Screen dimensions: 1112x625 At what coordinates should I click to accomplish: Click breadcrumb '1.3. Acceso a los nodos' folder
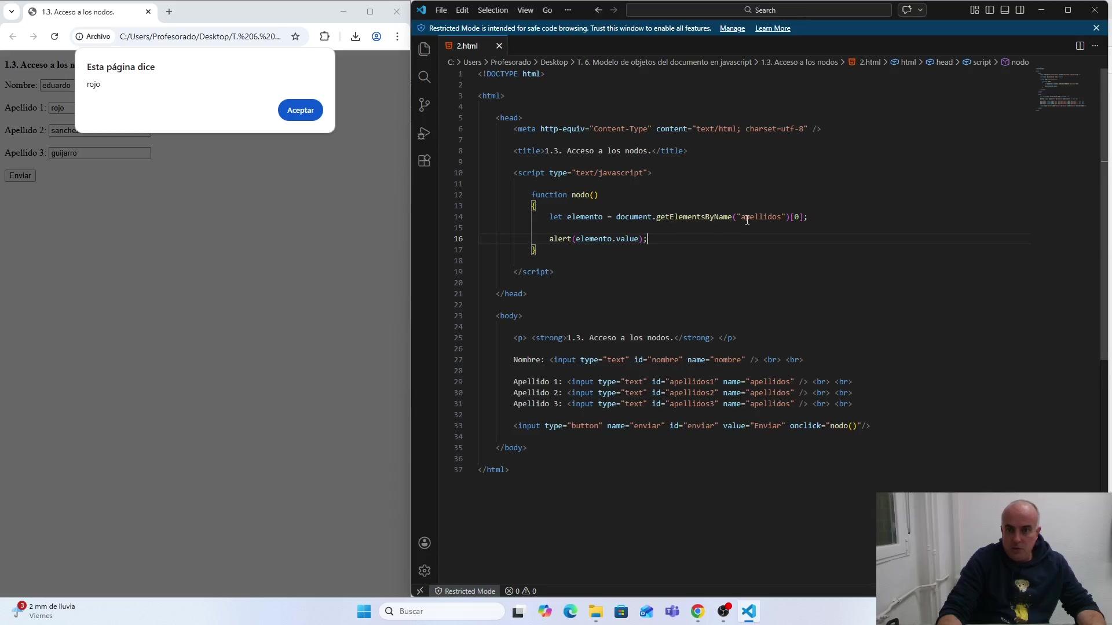tap(799, 62)
